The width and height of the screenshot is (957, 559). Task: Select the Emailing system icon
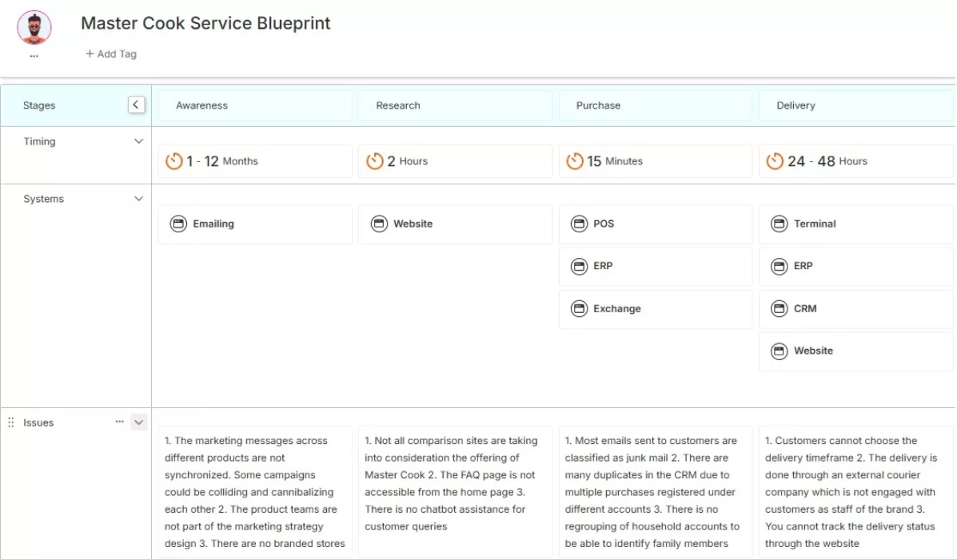click(x=179, y=224)
